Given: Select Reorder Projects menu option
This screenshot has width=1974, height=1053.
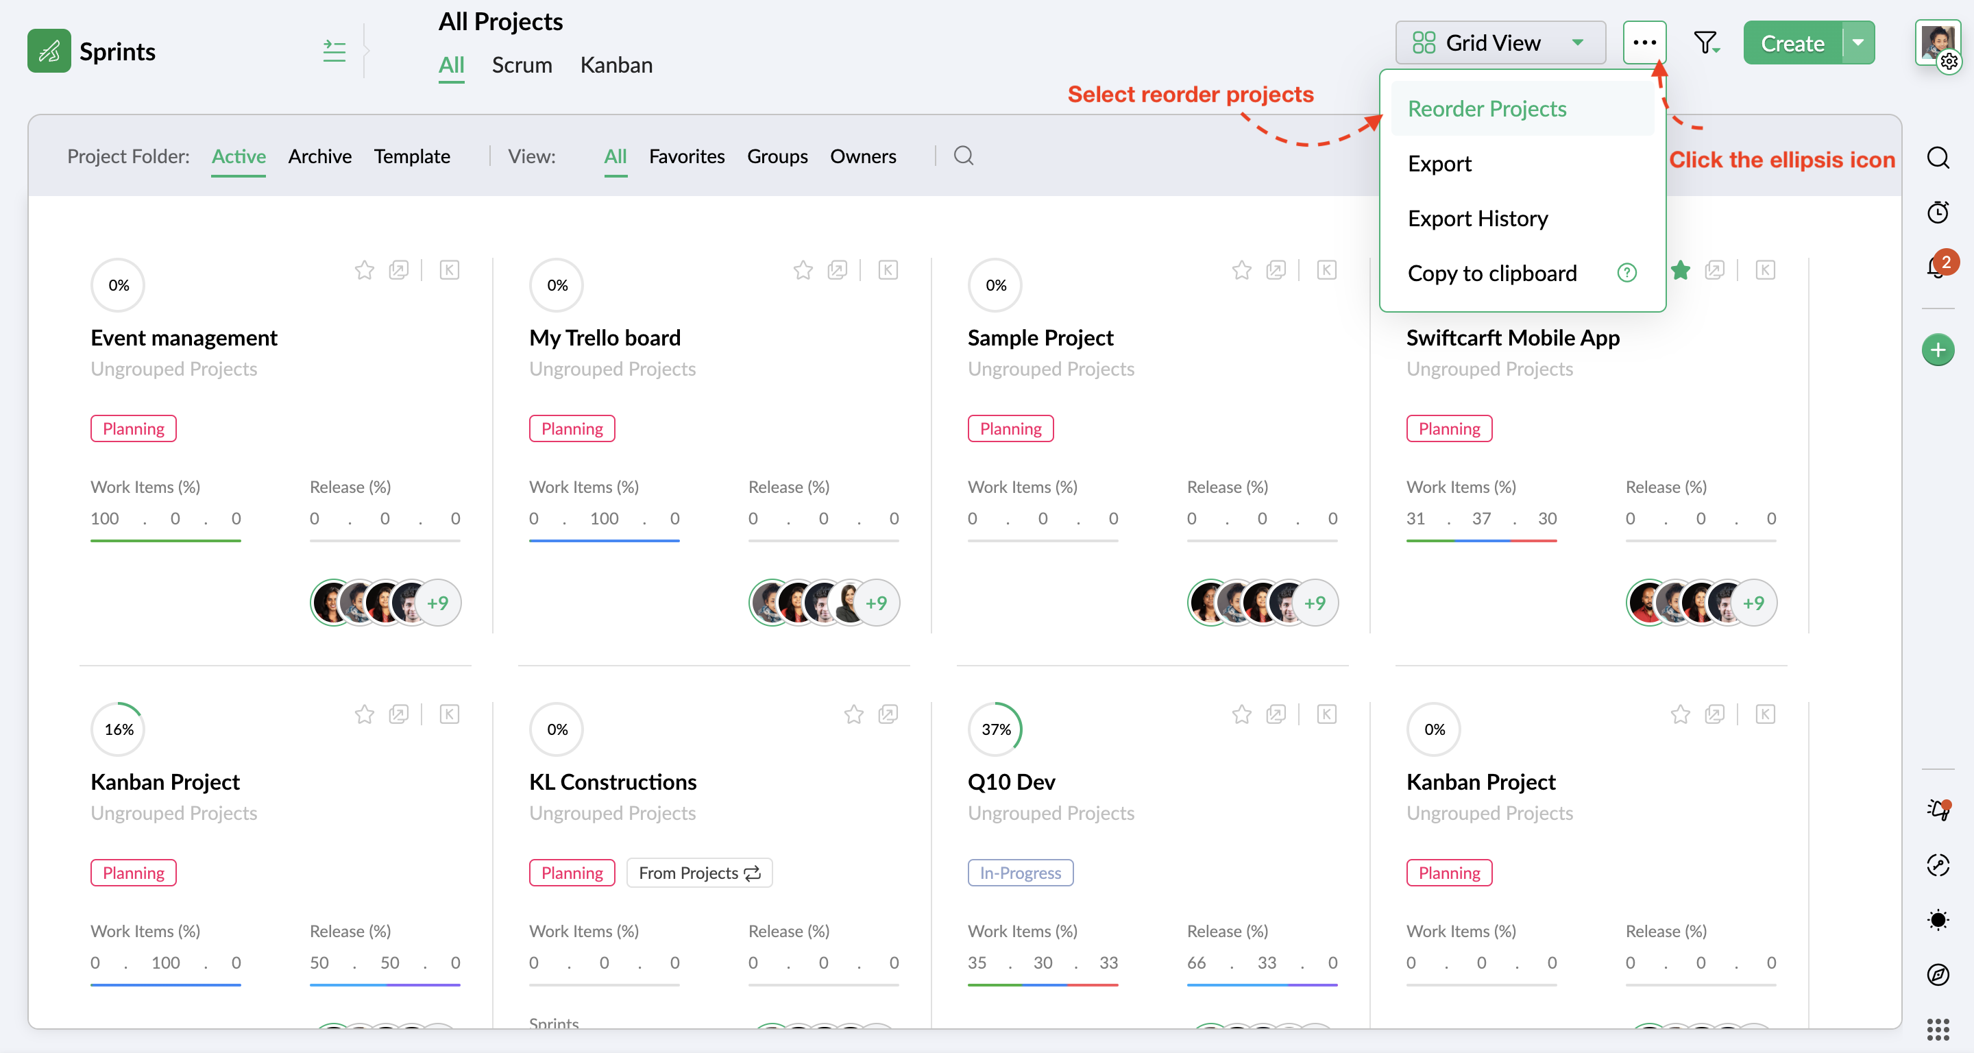Looking at the screenshot, I should click(1487, 109).
